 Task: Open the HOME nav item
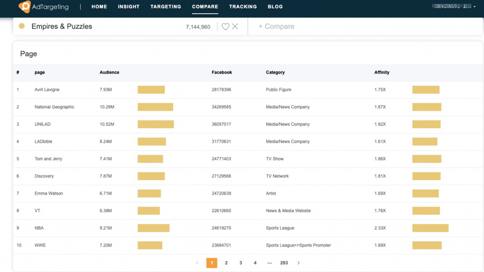99,7
